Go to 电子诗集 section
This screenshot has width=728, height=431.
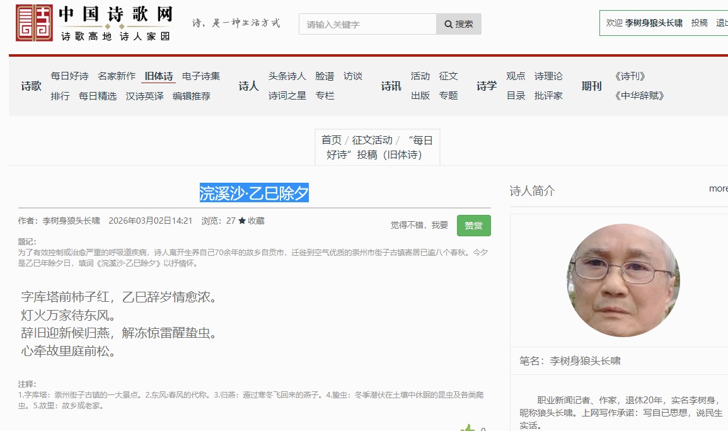[201, 76]
